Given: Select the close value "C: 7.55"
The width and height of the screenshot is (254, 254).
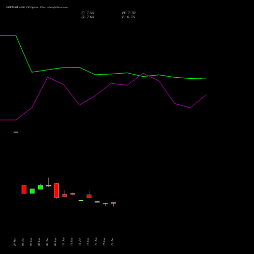Looking at the screenshot, I should (x=88, y=13).
